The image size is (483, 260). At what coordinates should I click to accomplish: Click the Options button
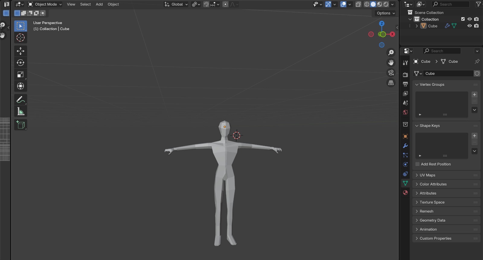[385, 13]
